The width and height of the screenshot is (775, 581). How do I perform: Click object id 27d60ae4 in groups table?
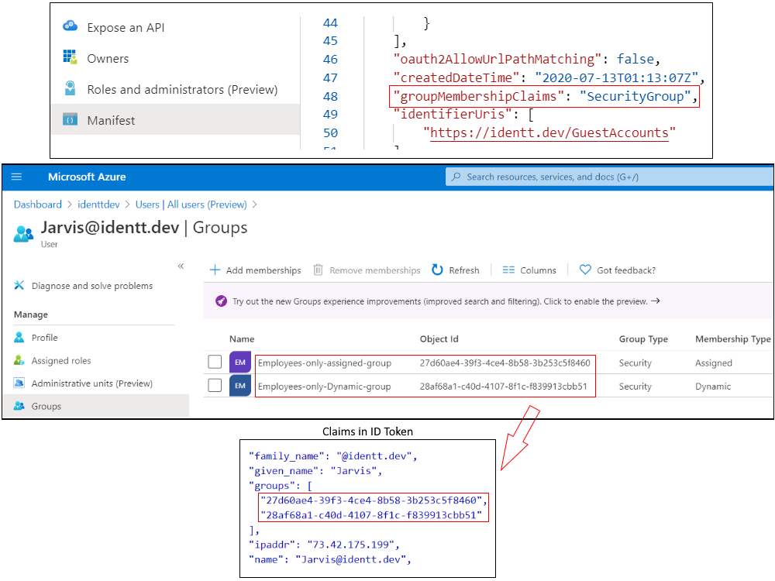[x=505, y=363]
